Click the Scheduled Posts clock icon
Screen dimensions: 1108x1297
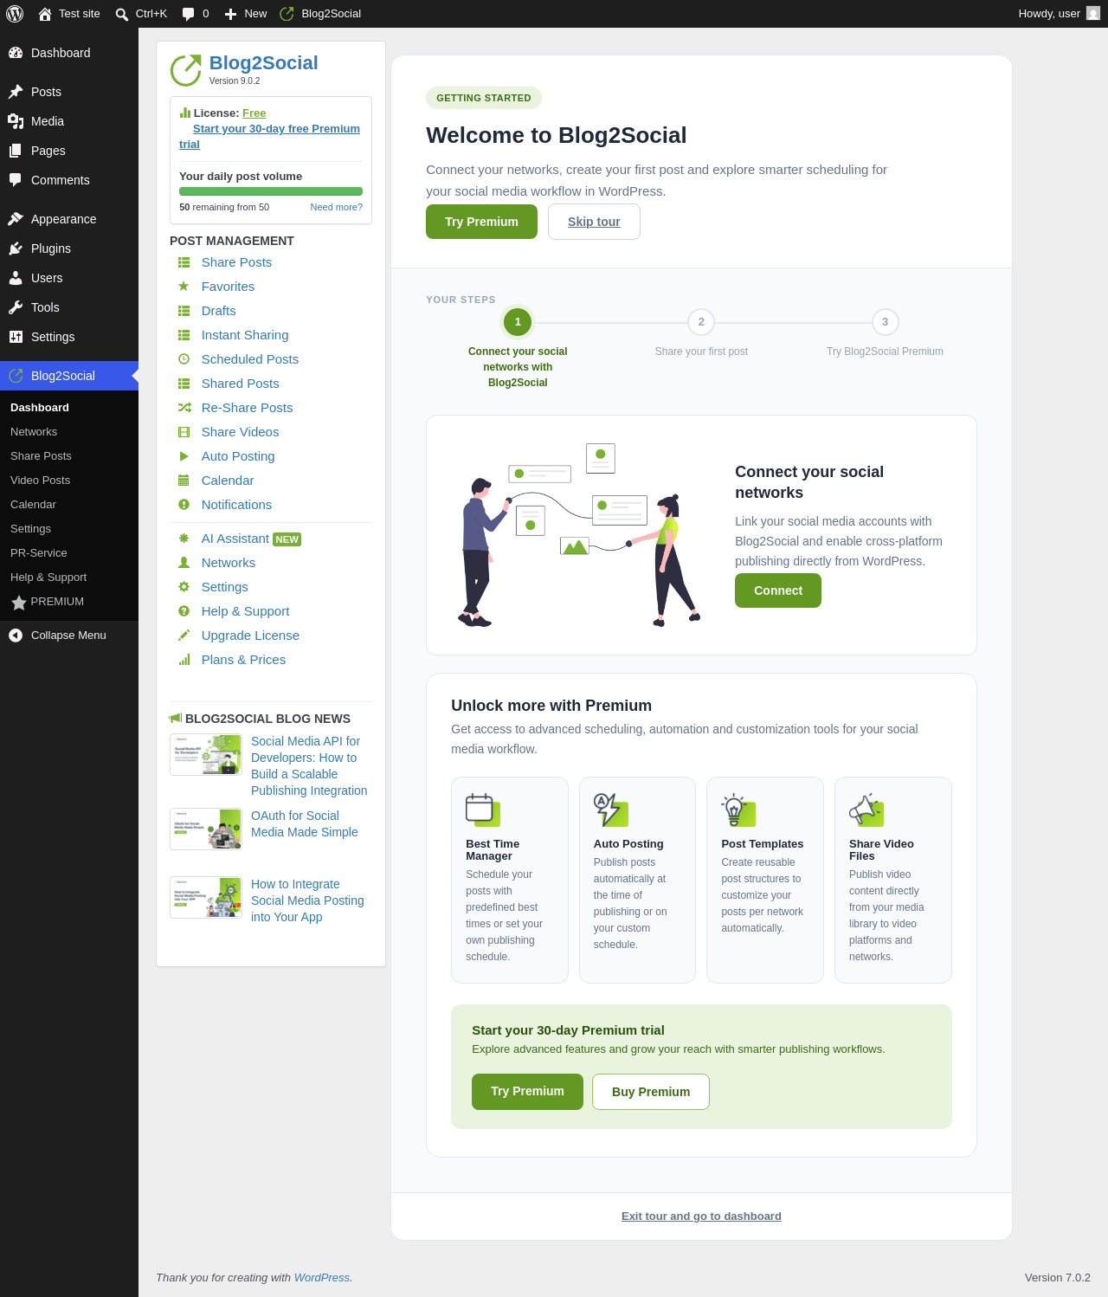pyautogui.click(x=184, y=359)
